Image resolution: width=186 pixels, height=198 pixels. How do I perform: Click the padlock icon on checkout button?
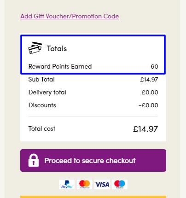pos(34,160)
